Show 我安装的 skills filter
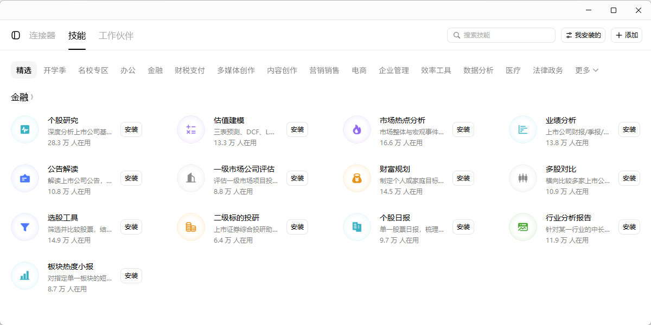Image resolution: width=651 pixels, height=325 pixels. [583, 35]
